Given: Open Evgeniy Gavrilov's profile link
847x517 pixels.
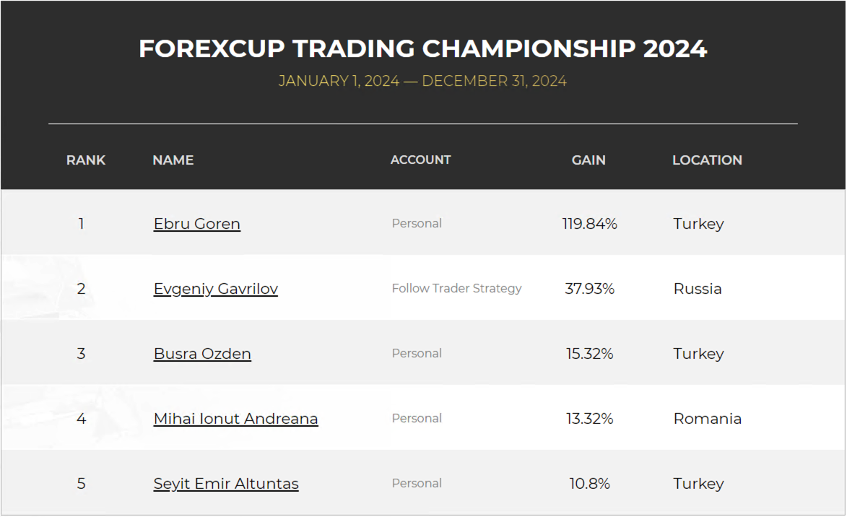Looking at the screenshot, I should 215,289.
